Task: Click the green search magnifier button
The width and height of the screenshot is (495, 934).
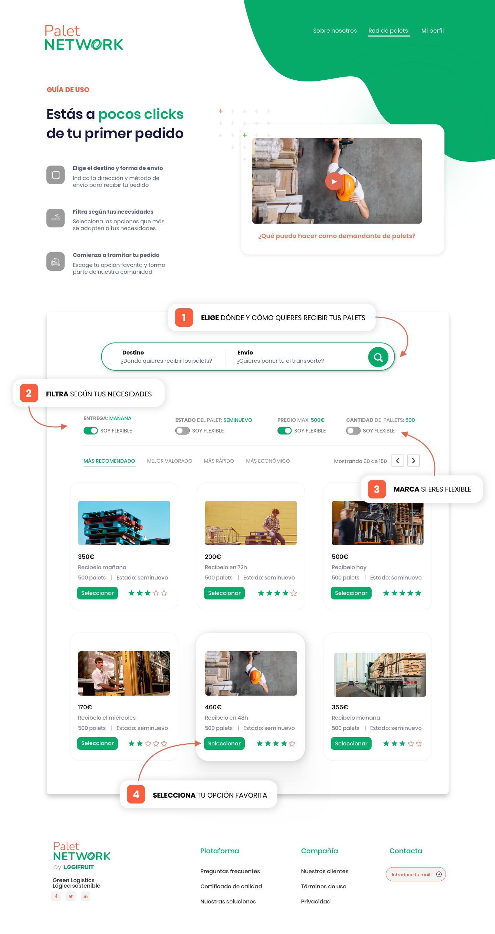Action: pyautogui.click(x=378, y=357)
